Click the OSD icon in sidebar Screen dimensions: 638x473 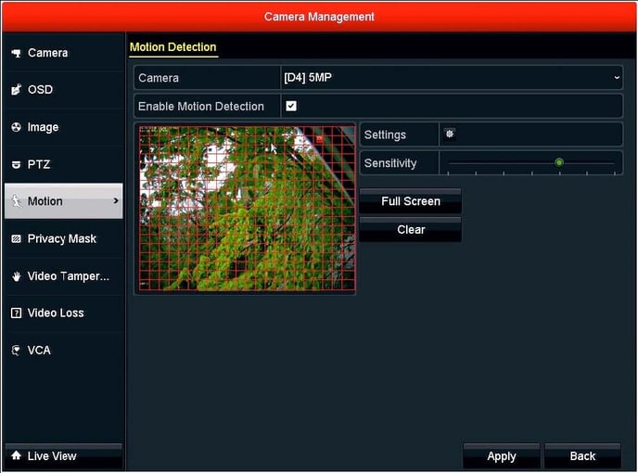point(16,90)
